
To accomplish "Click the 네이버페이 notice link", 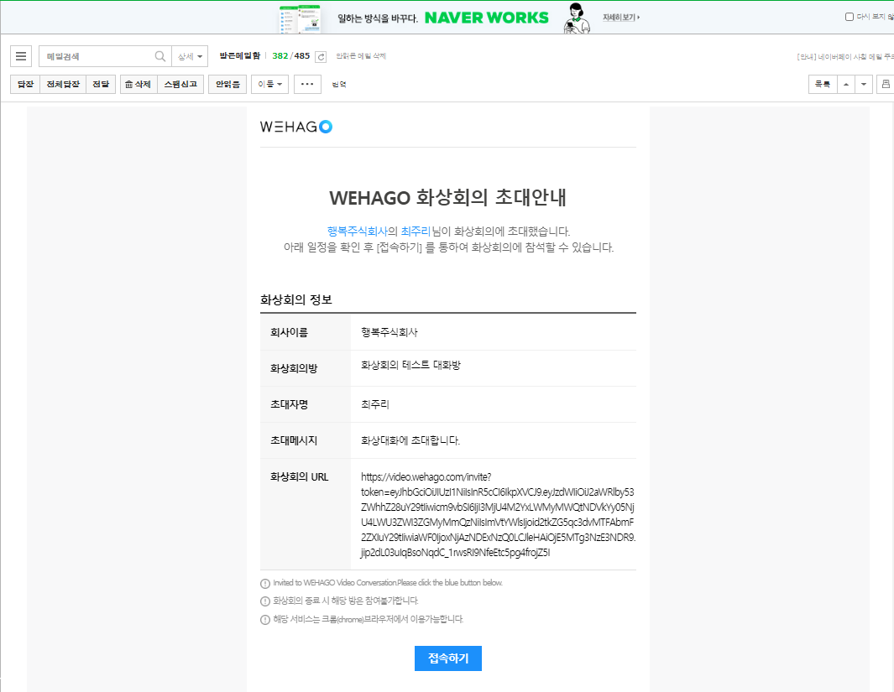I will 845,56.
